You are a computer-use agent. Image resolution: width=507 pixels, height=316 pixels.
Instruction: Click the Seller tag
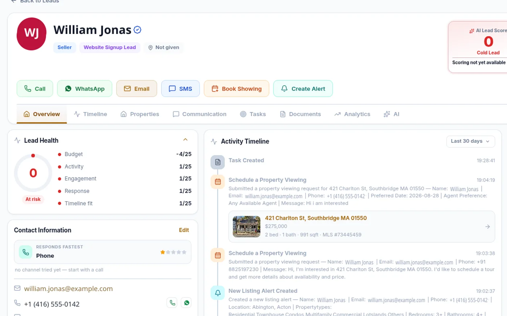coord(64,47)
